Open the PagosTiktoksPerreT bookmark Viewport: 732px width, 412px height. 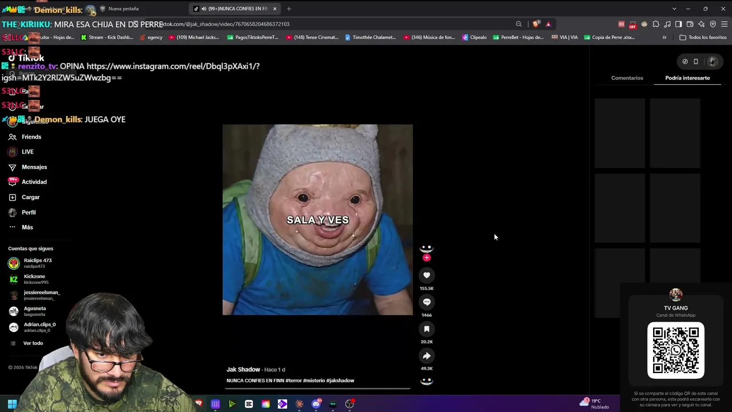click(x=252, y=37)
